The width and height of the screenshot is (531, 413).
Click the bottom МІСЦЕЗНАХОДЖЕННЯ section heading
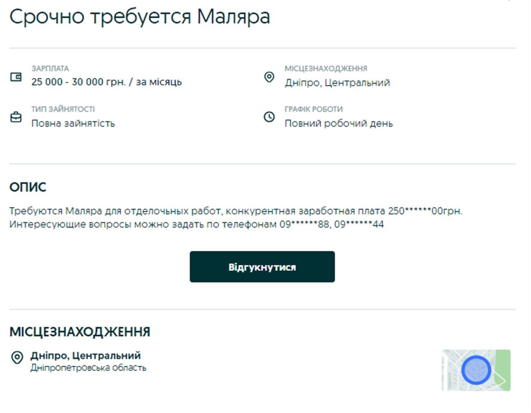80,332
